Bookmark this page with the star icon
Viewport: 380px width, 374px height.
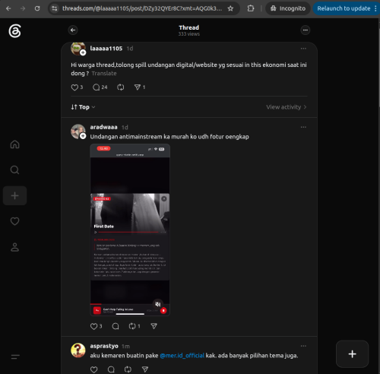coord(230,8)
